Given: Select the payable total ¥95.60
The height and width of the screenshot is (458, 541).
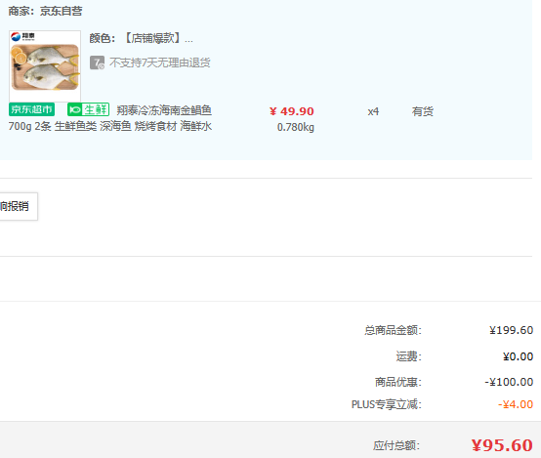Looking at the screenshot, I should point(502,445).
